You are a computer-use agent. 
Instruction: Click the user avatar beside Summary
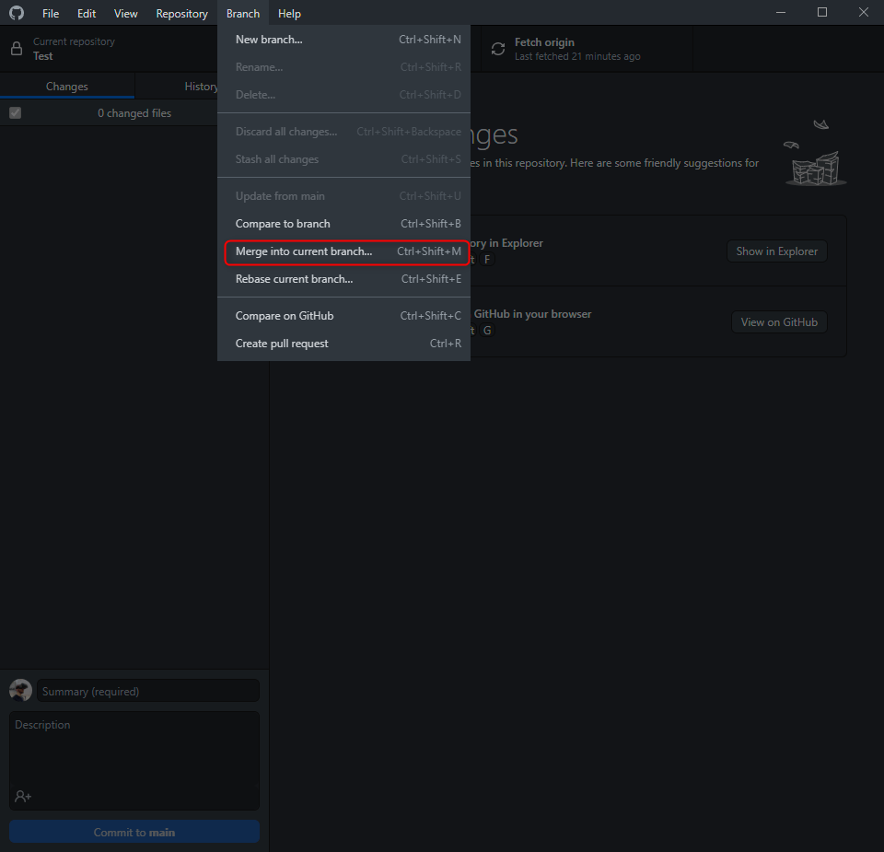click(x=20, y=691)
